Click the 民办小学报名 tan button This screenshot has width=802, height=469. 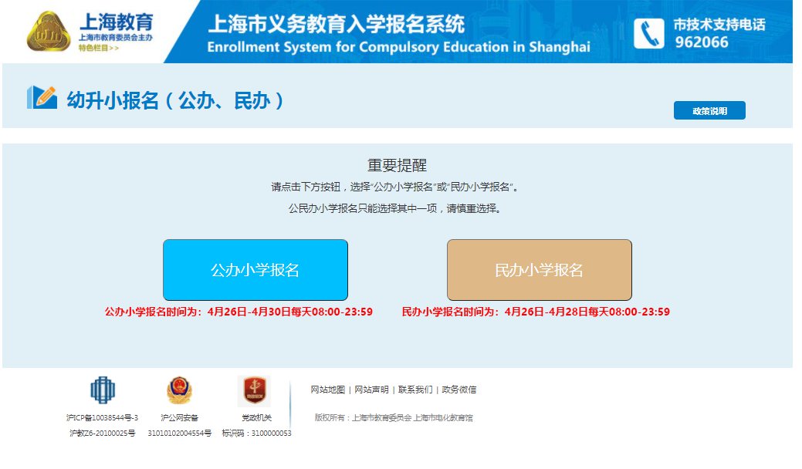(x=539, y=270)
